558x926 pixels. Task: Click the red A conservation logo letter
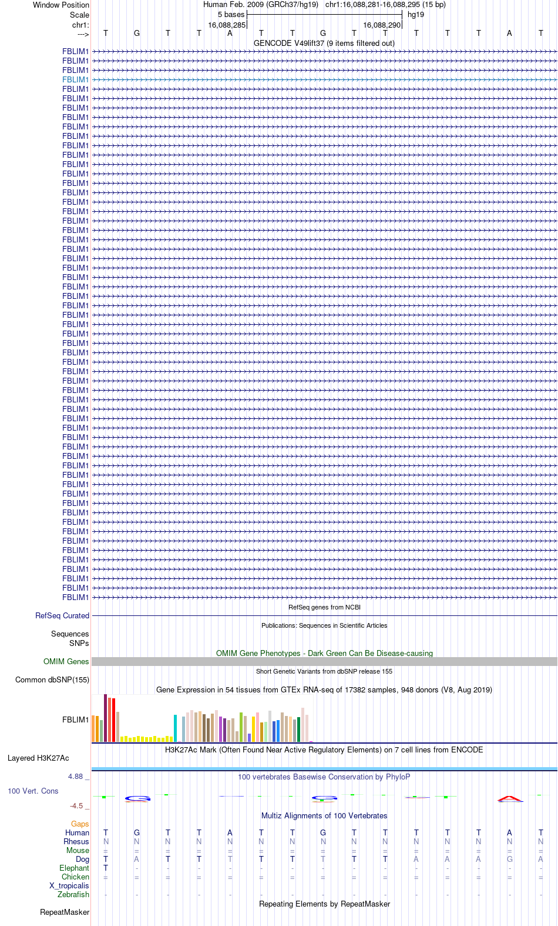coord(510,798)
